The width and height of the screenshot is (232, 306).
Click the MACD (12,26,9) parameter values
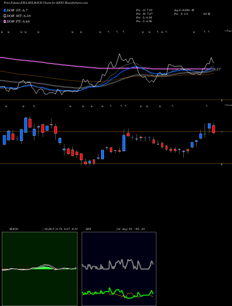tap(60, 229)
